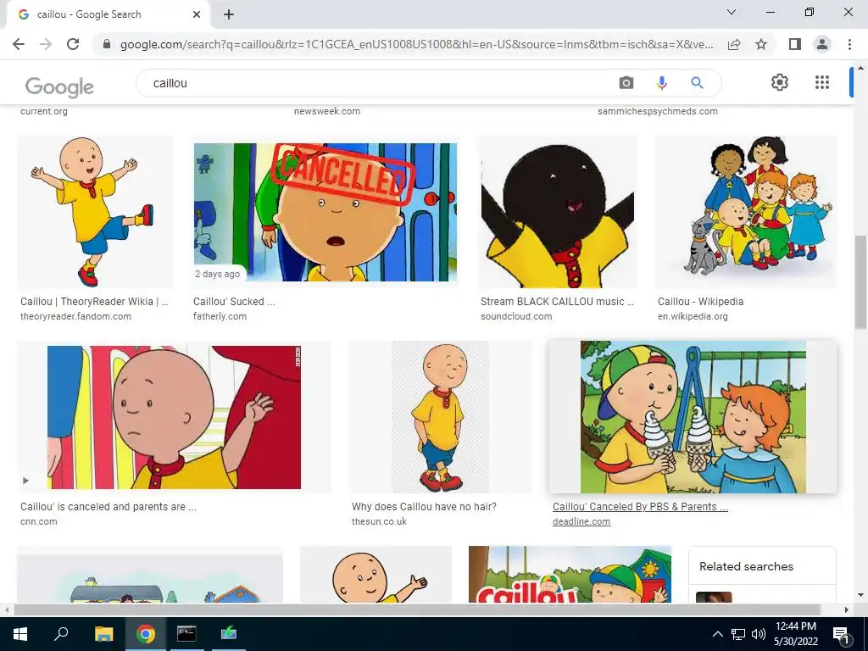This screenshot has width=868, height=651.
Task: Open the tab search chevron
Action: (x=732, y=12)
